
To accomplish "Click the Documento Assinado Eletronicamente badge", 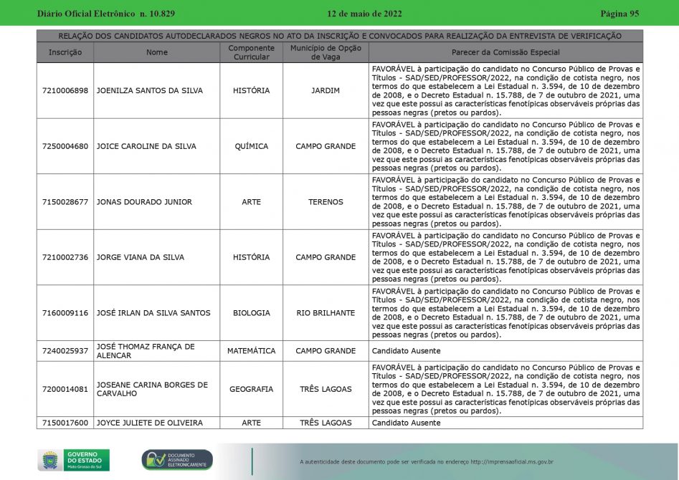I will pyautogui.click(x=177, y=460).
